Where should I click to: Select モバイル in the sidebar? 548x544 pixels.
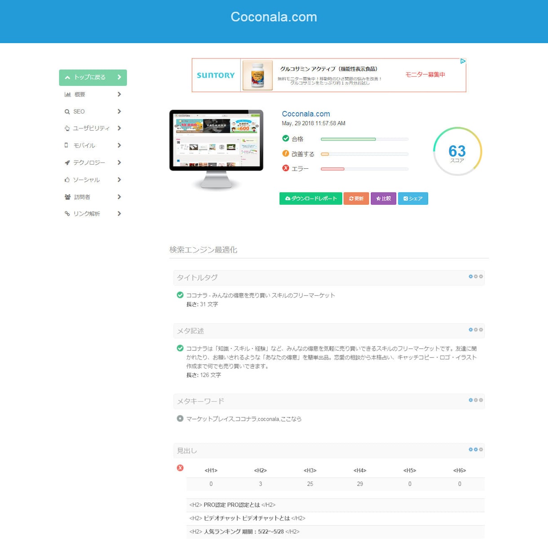coord(93,145)
